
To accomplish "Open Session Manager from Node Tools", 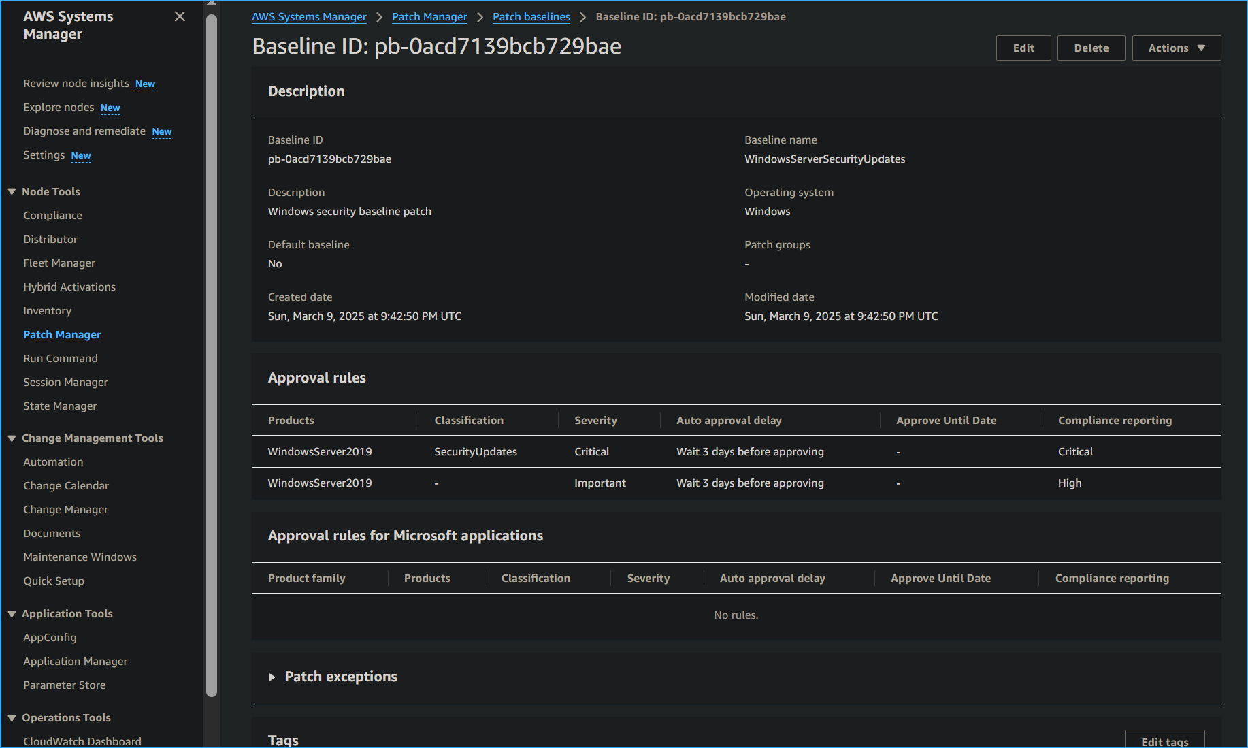I will (65, 382).
